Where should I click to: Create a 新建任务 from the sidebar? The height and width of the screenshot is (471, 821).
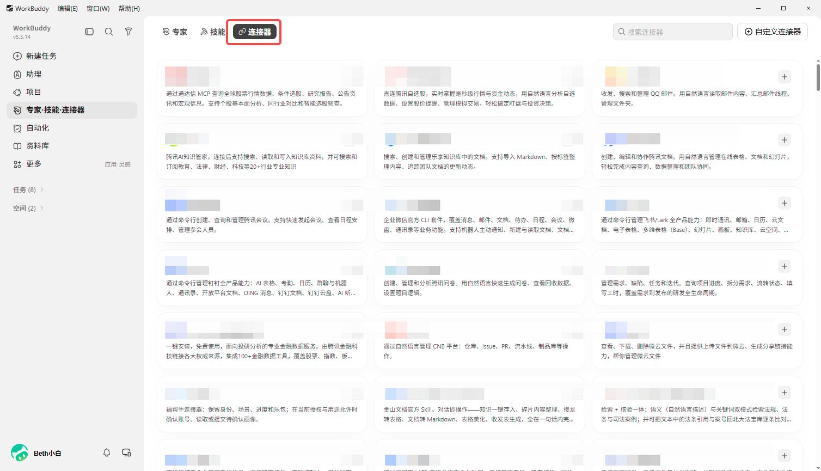click(72, 56)
